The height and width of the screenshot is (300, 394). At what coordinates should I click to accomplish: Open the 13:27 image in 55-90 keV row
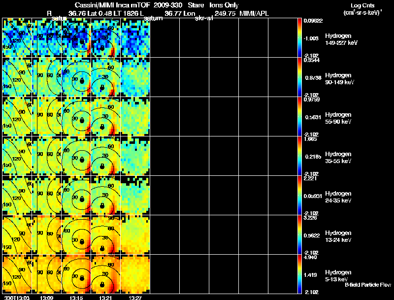(x=135, y=117)
